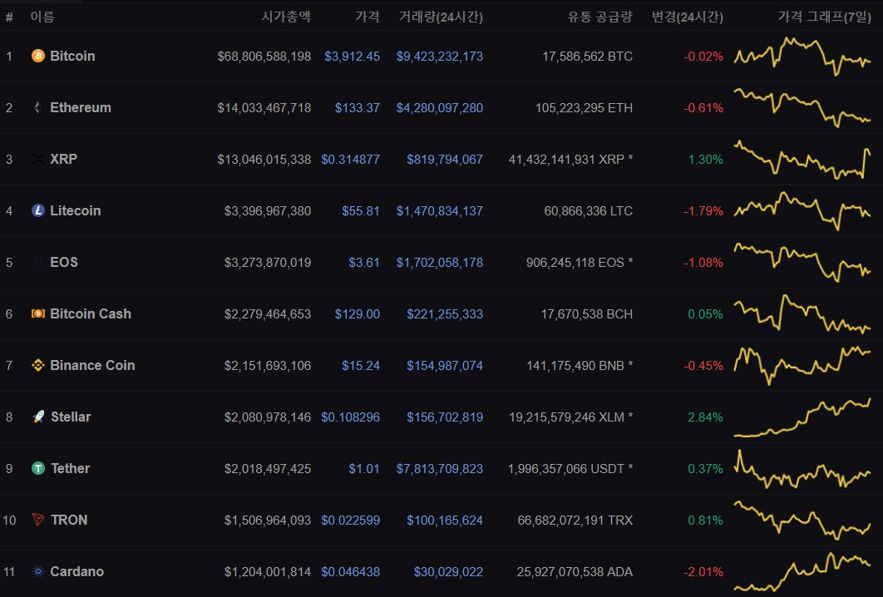Open the XRP name link
Image resolution: width=883 pixels, height=597 pixels.
pos(64,159)
